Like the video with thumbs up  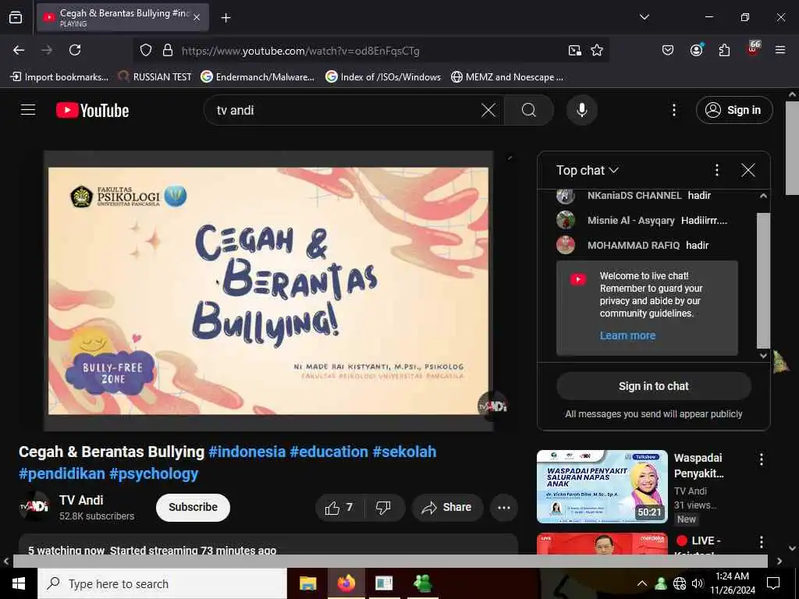(340, 507)
